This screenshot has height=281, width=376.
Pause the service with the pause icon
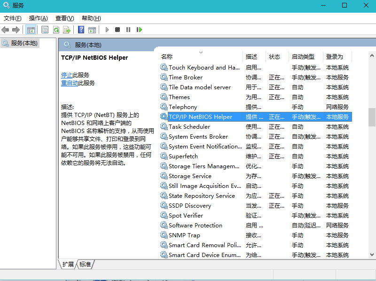click(x=128, y=29)
